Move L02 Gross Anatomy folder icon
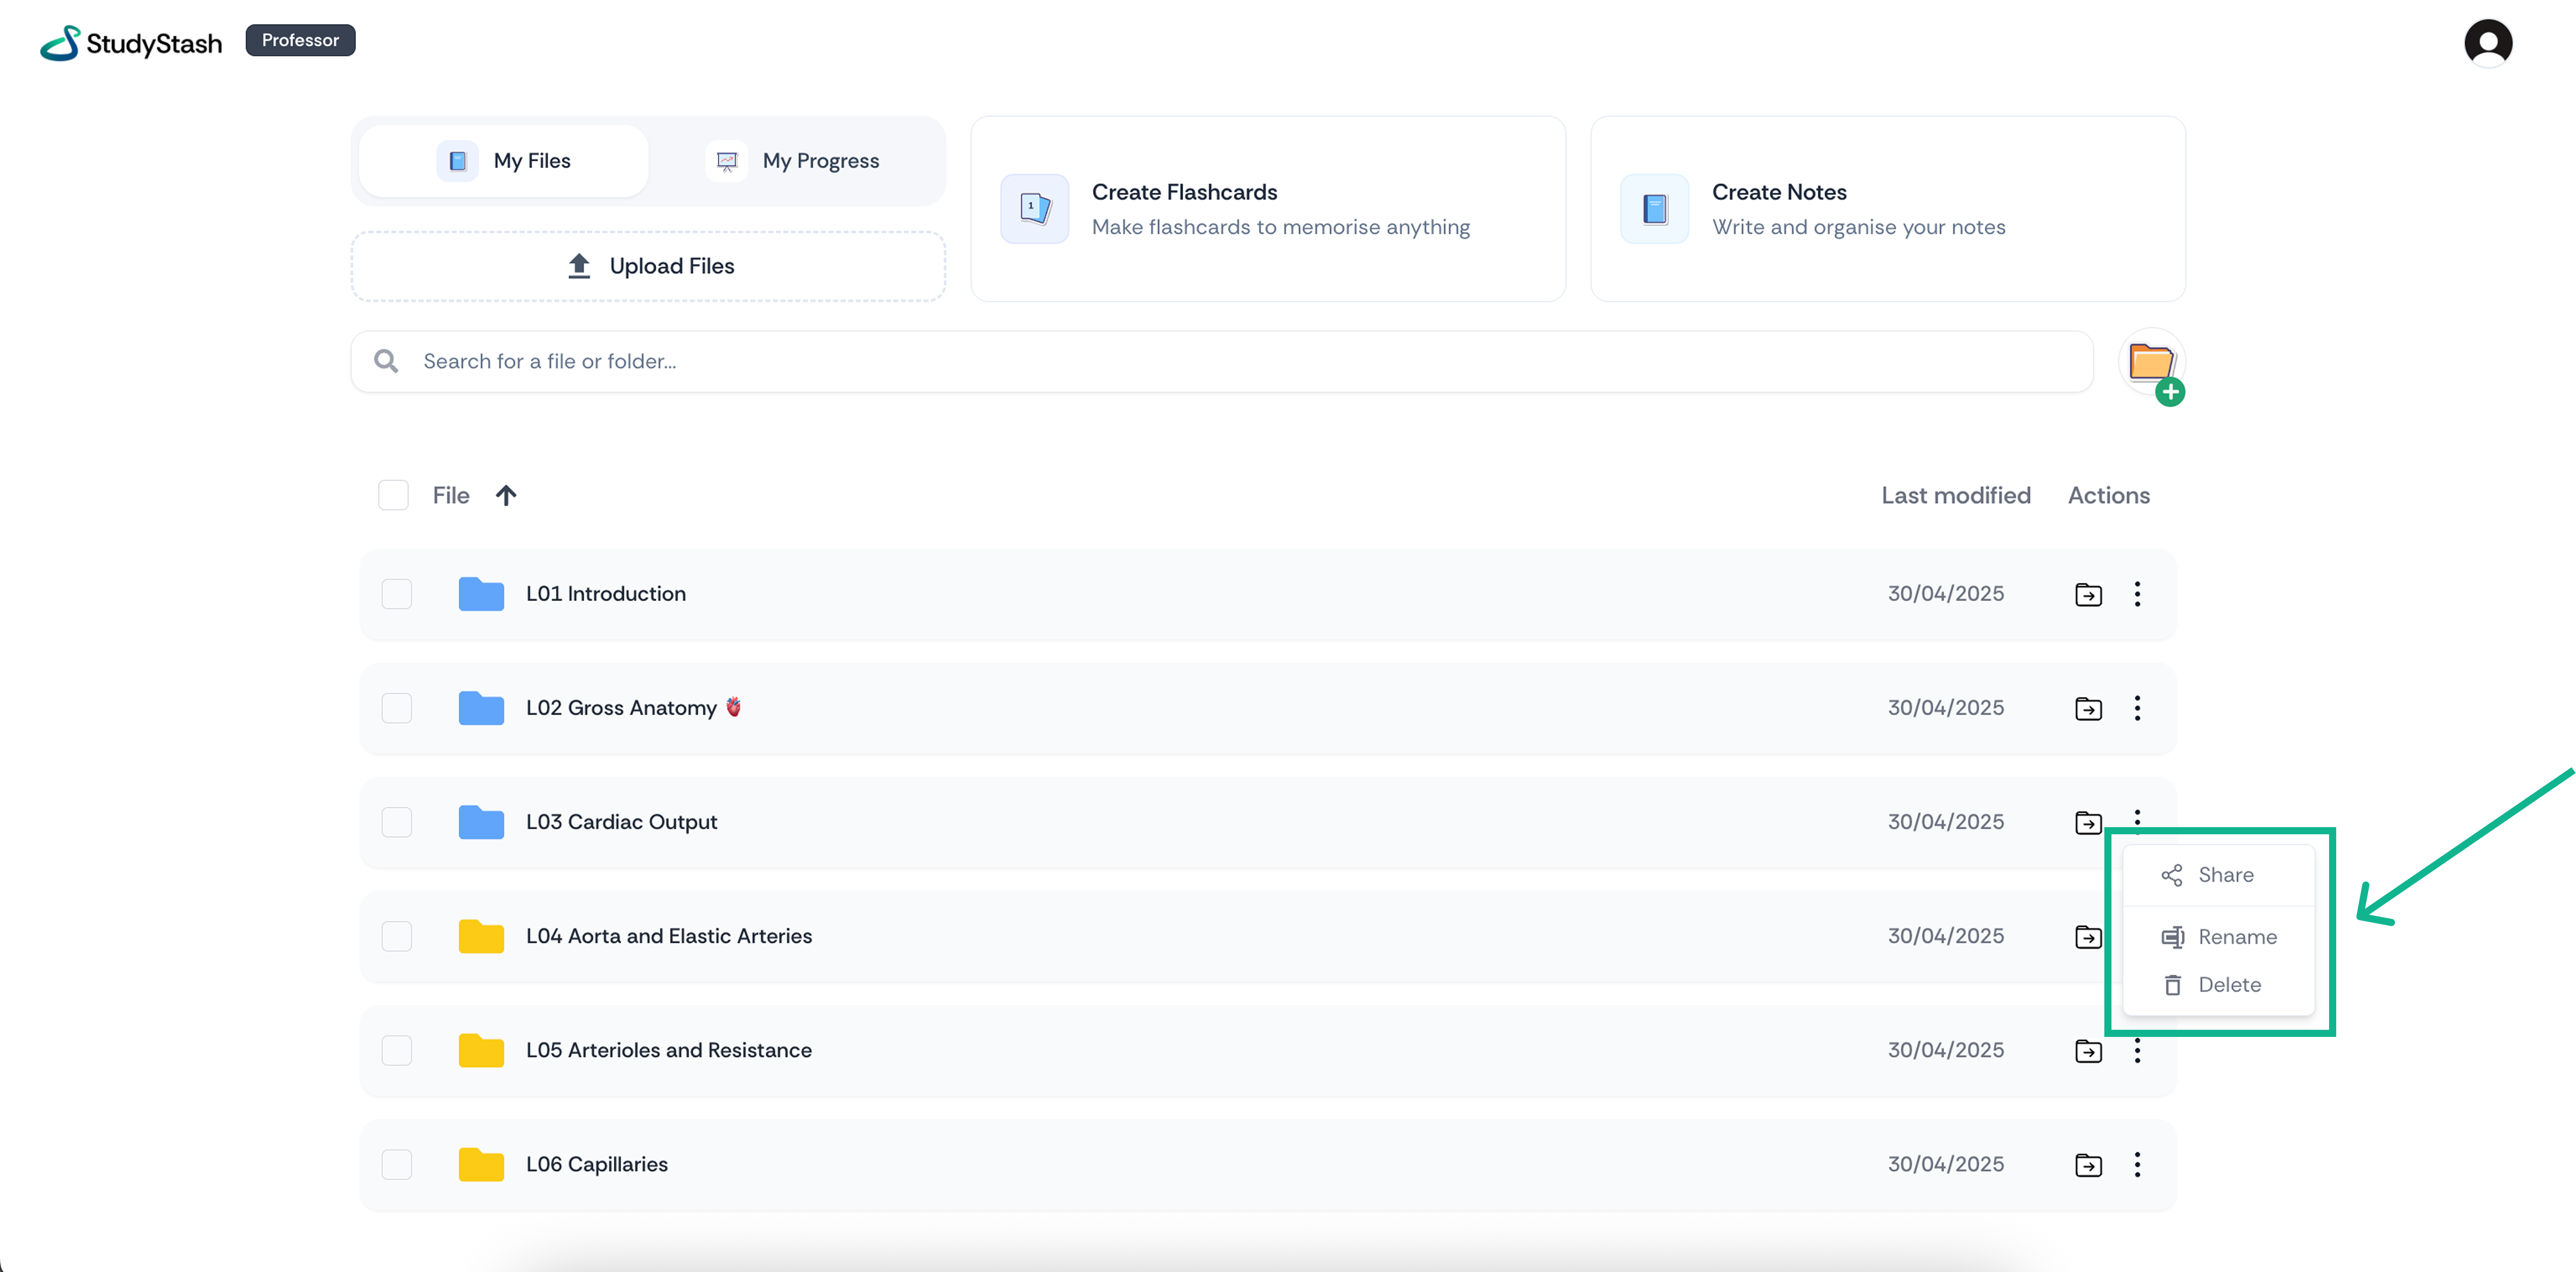Viewport: 2576px width, 1272px height. [2088, 708]
